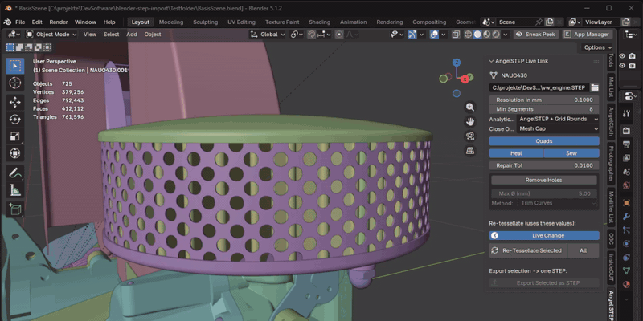Switch to the Shading workspace tab
Viewport: 643px width, 321px height.
[x=319, y=22]
